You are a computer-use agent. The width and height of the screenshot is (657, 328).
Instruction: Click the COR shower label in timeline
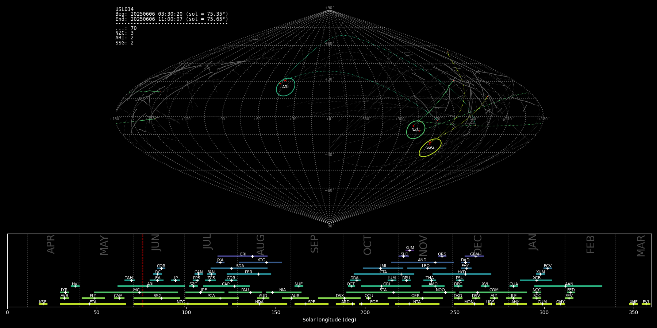(x=161, y=266)
